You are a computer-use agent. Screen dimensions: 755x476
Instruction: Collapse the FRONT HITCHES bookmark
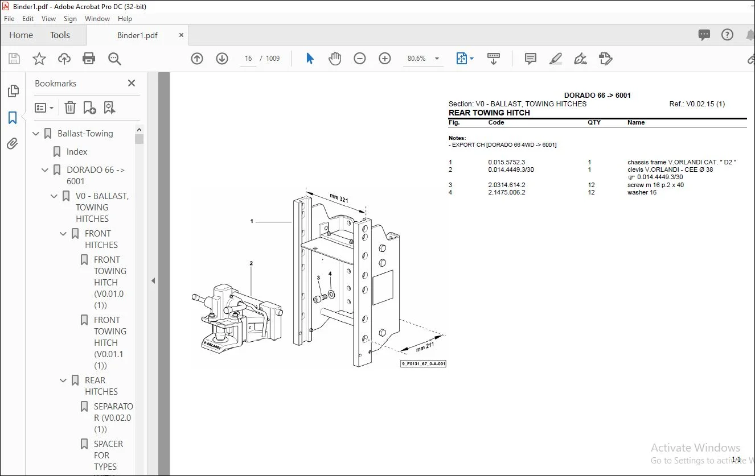(x=64, y=234)
